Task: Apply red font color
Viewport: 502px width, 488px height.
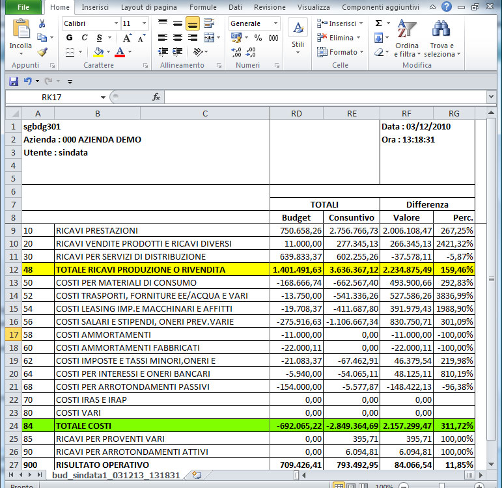Action: 120,52
